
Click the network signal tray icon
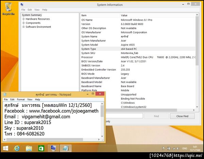tap(173, 148)
